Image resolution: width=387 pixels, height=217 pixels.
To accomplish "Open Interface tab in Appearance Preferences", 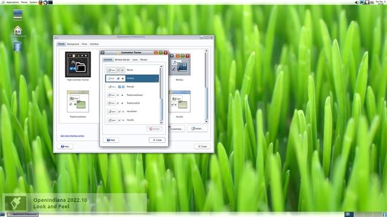I will (x=94, y=44).
